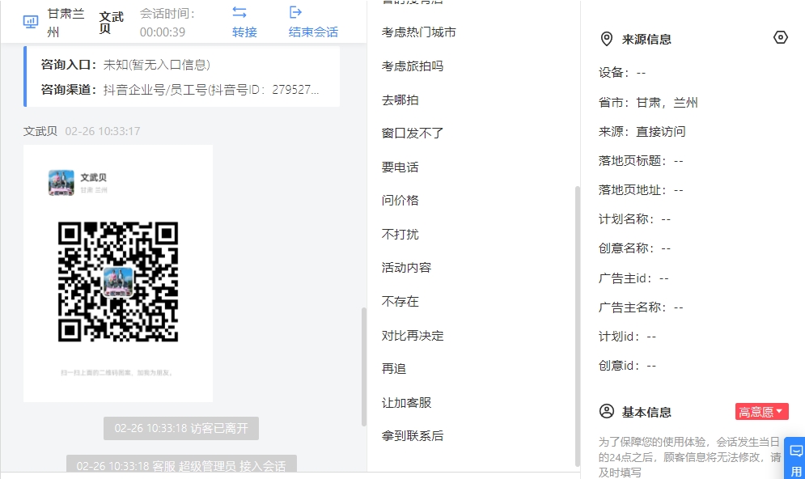
Task: Select quick reply 窗口发不了
Action: tap(413, 134)
